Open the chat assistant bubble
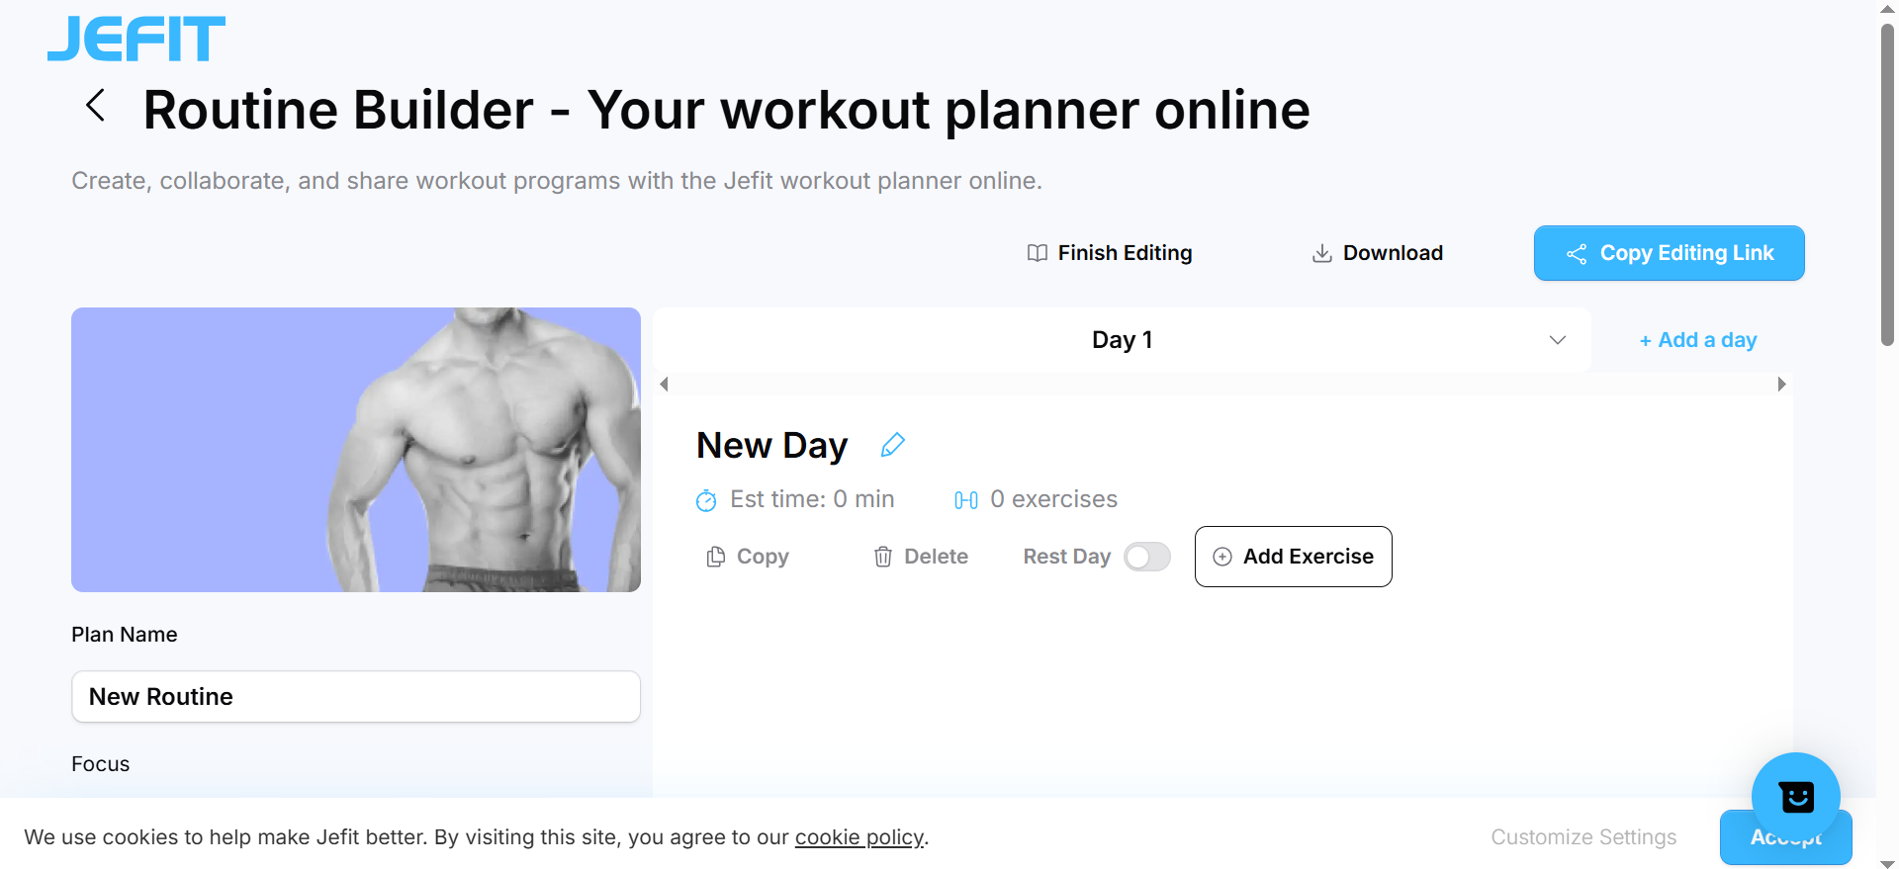Viewport: 1899px width, 869px height. pyautogui.click(x=1795, y=796)
